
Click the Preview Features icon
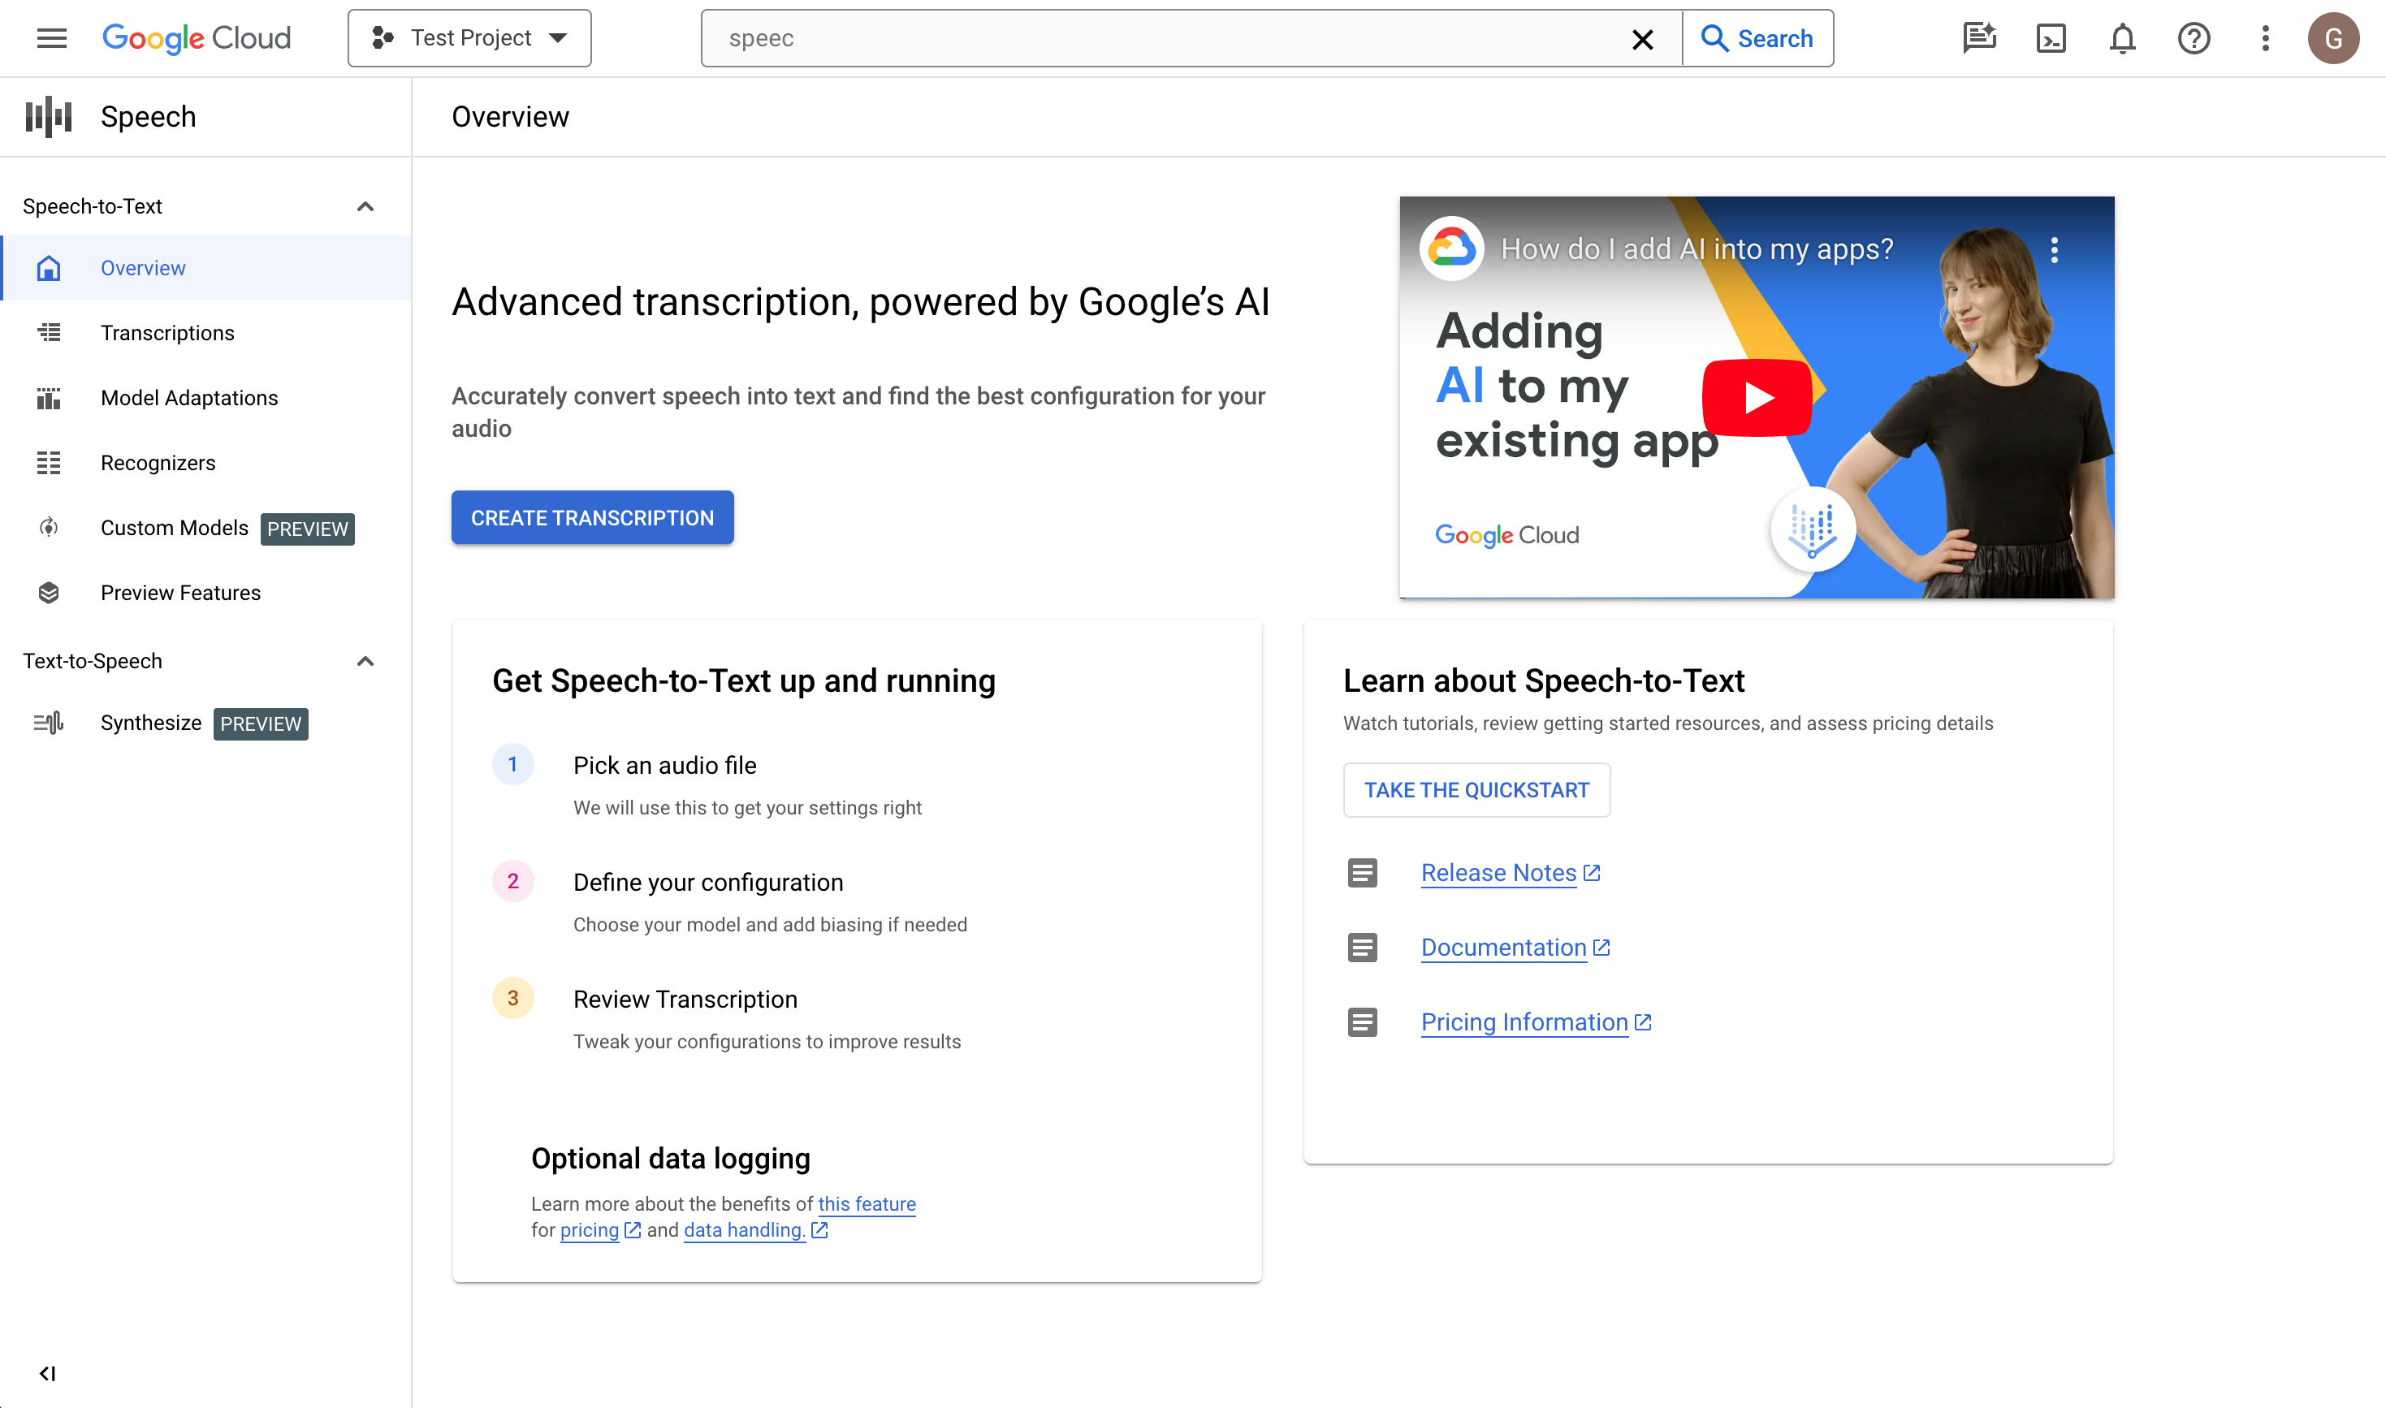click(49, 592)
